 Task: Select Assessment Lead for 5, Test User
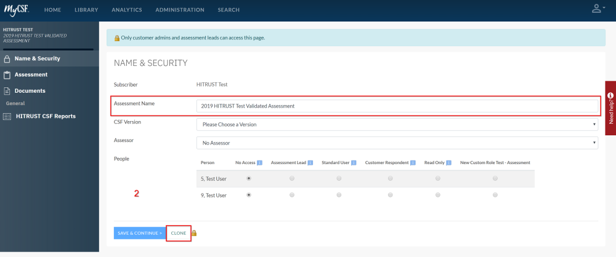[x=292, y=178]
